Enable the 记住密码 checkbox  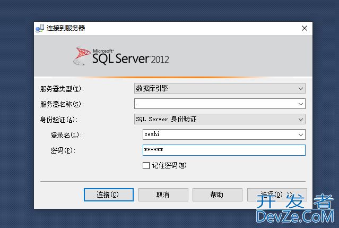(x=146, y=166)
